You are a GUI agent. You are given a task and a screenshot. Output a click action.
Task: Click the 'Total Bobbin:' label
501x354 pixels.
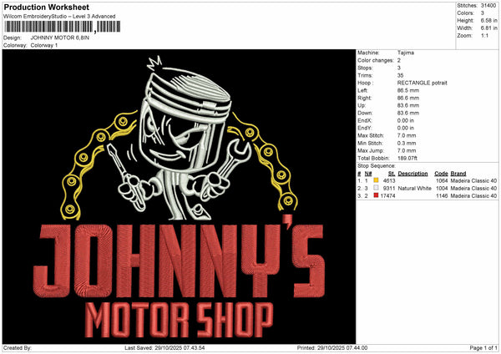click(373, 158)
